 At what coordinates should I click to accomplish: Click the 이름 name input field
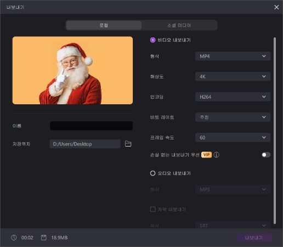pos(91,126)
